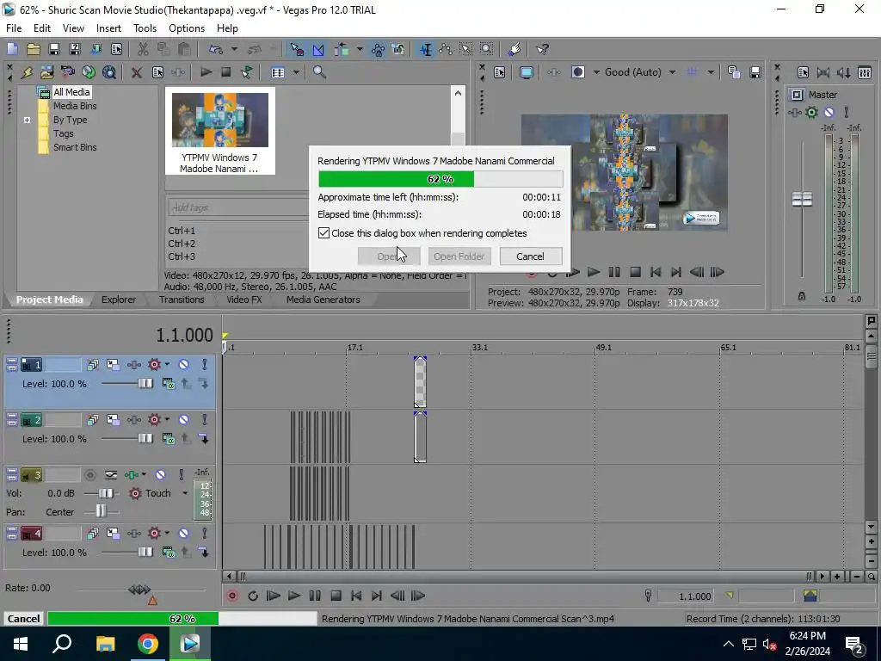Screen dimensions: 881x661
Task: Click the Cut scissors icon
Action: pyautogui.click(x=143, y=49)
